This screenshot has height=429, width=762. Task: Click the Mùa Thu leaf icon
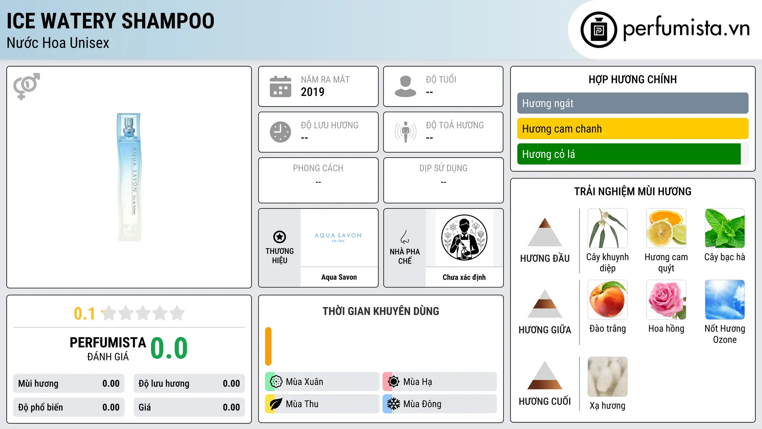coord(276,404)
